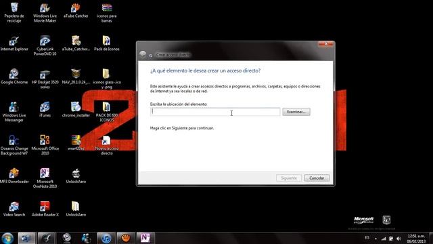Viewport: 433px width, 244px height.
Task: Click the wizard back arrow button
Action: 143,54
